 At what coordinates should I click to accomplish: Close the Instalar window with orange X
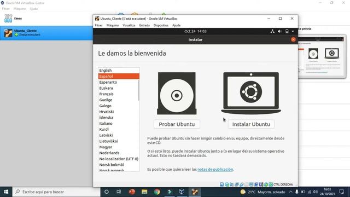[x=293, y=39]
